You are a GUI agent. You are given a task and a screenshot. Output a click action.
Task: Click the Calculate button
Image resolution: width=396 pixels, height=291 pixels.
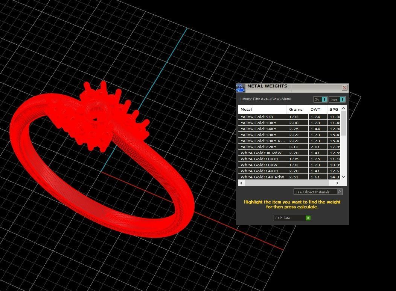point(292,218)
